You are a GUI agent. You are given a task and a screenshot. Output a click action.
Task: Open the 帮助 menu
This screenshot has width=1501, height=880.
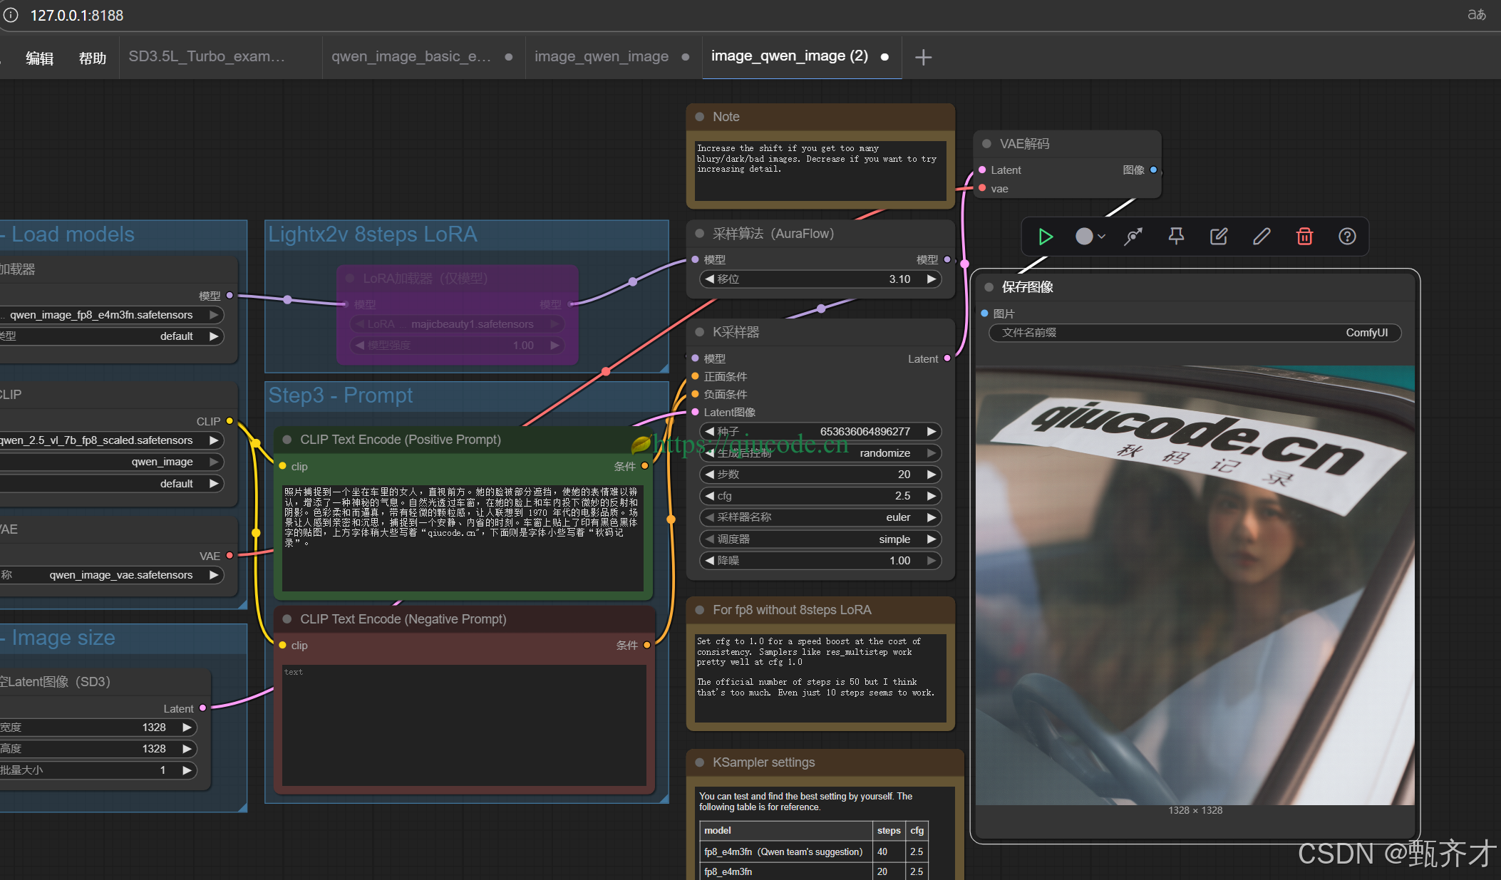(93, 58)
